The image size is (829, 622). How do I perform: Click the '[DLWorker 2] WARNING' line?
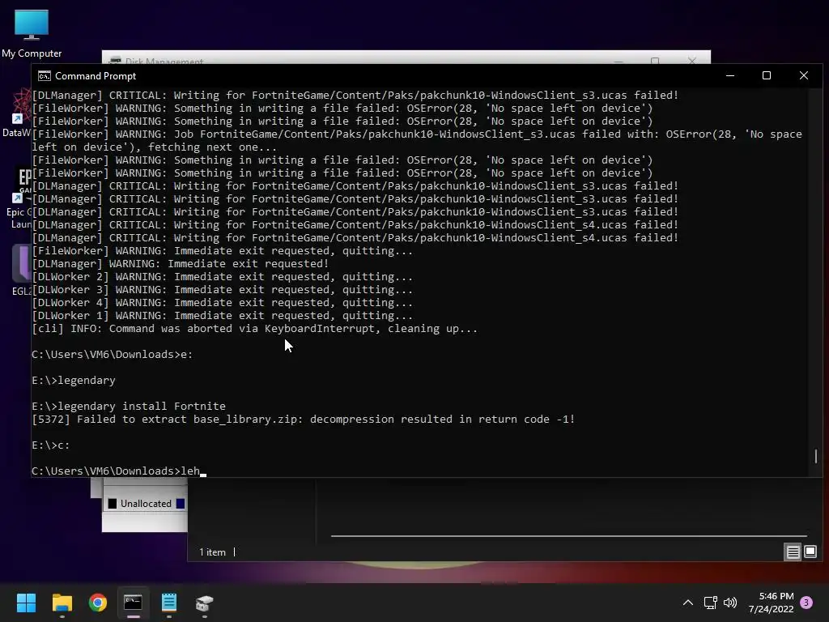pos(222,277)
